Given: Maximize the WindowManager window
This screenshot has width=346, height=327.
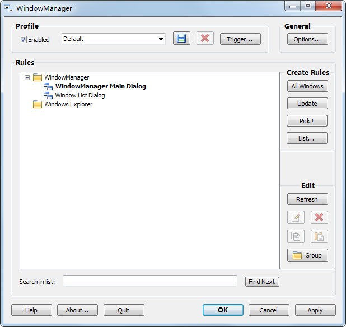Looking at the screenshot, I should (308, 6).
